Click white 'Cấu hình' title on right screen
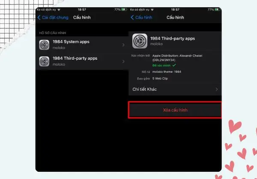257x179 pixels. pos(175,17)
